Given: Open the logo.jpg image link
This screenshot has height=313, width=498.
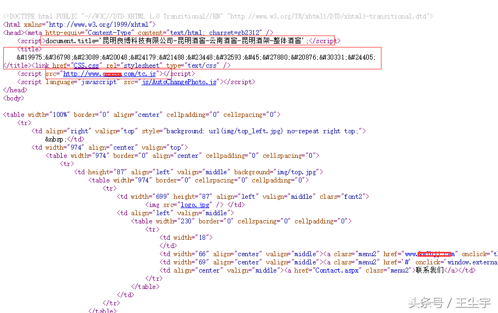Looking at the screenshot, I should pos(195,205).
